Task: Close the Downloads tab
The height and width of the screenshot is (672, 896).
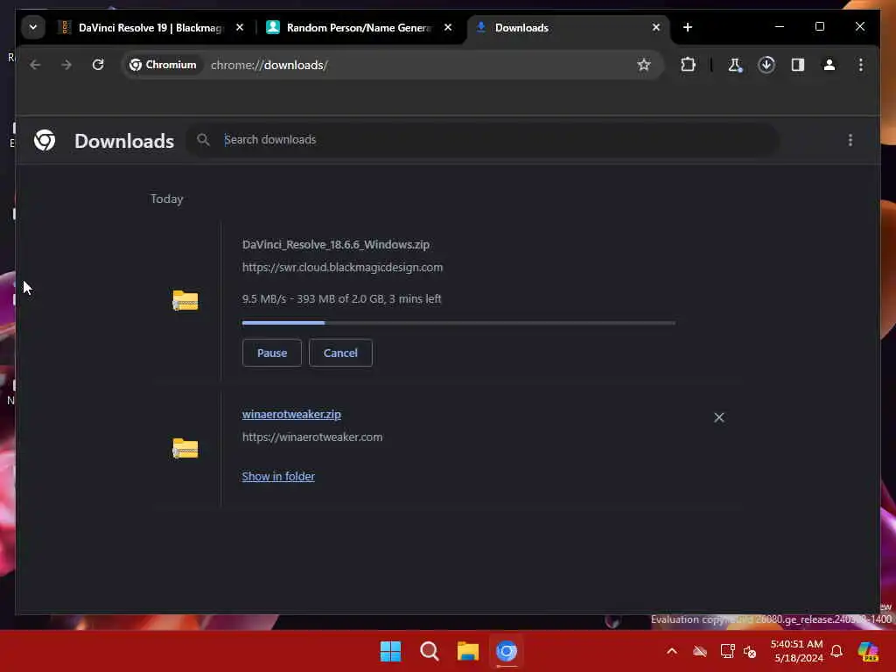Action: (656, 27)
